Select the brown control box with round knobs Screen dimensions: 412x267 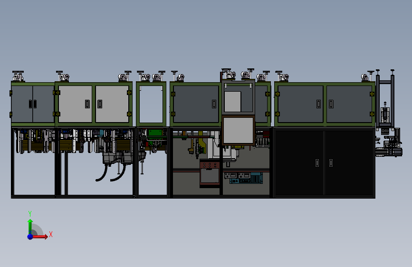(210, 173)
